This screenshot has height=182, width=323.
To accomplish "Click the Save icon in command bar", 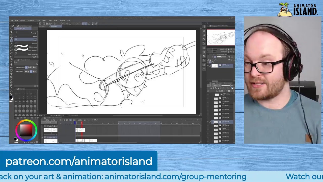I will pyautogui.click(x=50, y=24).
